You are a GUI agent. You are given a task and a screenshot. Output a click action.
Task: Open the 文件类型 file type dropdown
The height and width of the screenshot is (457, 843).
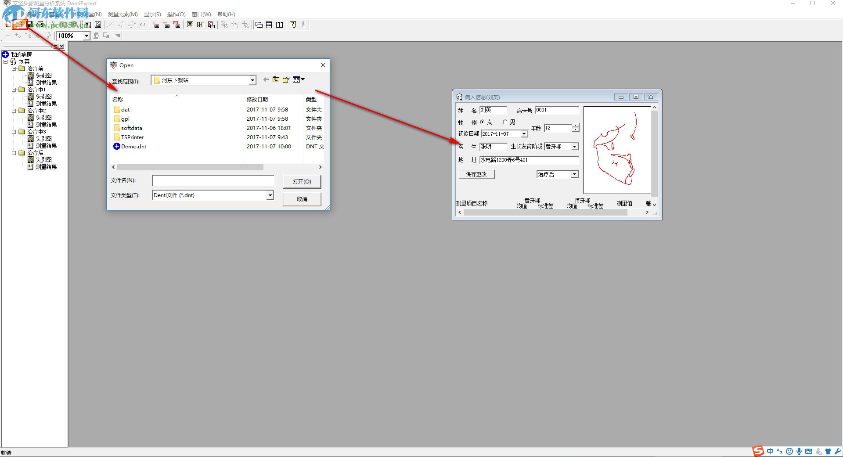[x=270, y=195]
